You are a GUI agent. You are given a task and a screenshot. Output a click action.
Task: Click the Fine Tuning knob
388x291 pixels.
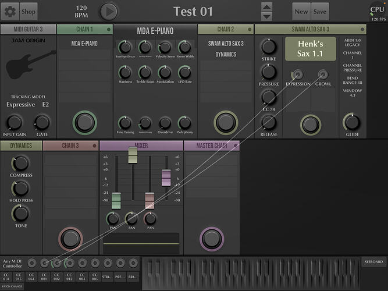click(x=125, y=123)
